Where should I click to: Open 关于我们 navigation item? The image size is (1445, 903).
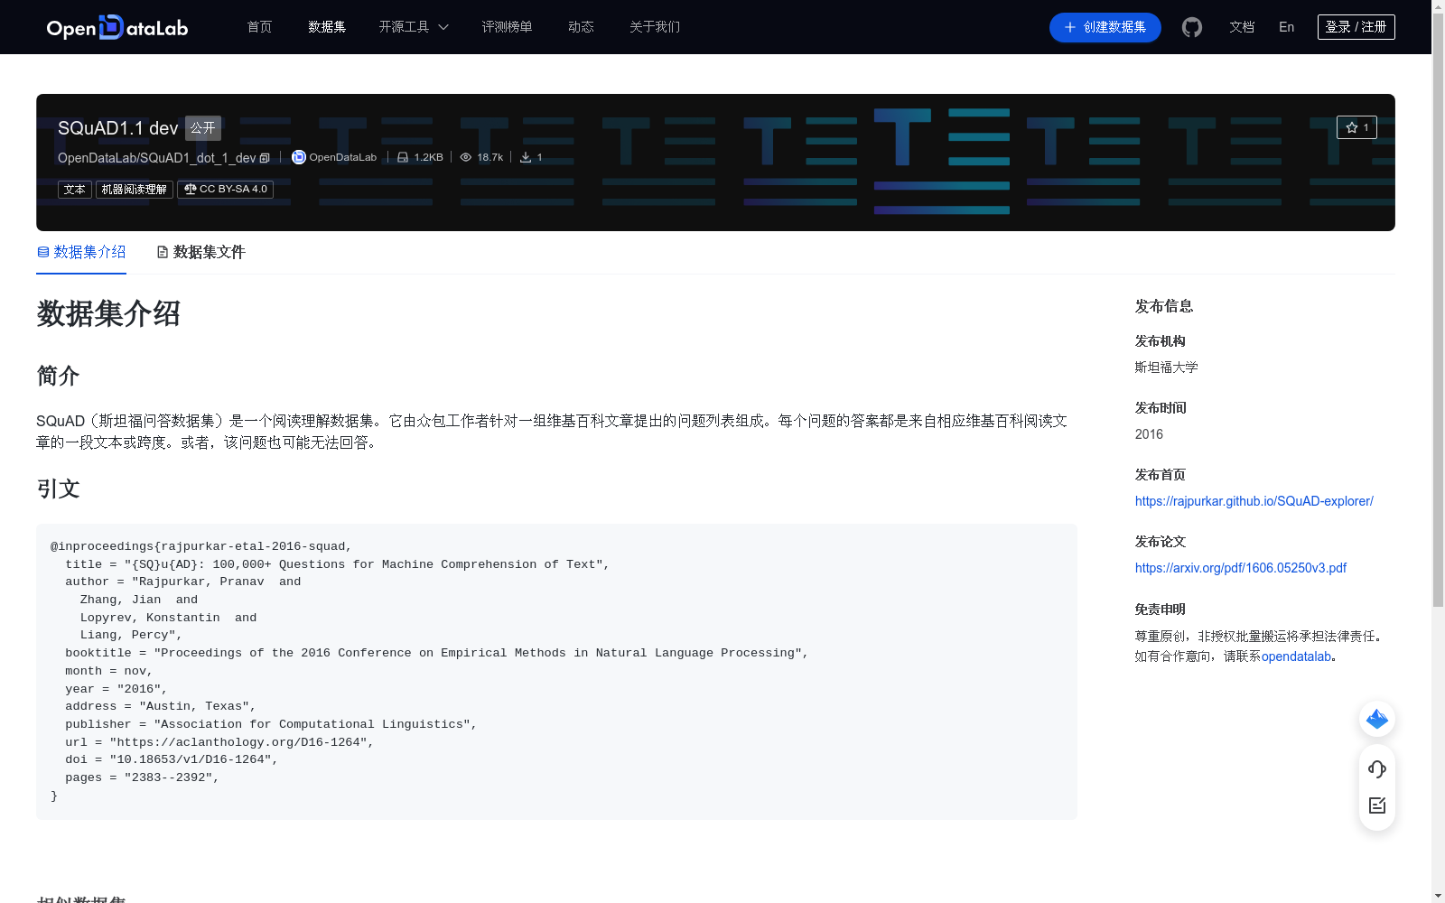pos(655,27)
